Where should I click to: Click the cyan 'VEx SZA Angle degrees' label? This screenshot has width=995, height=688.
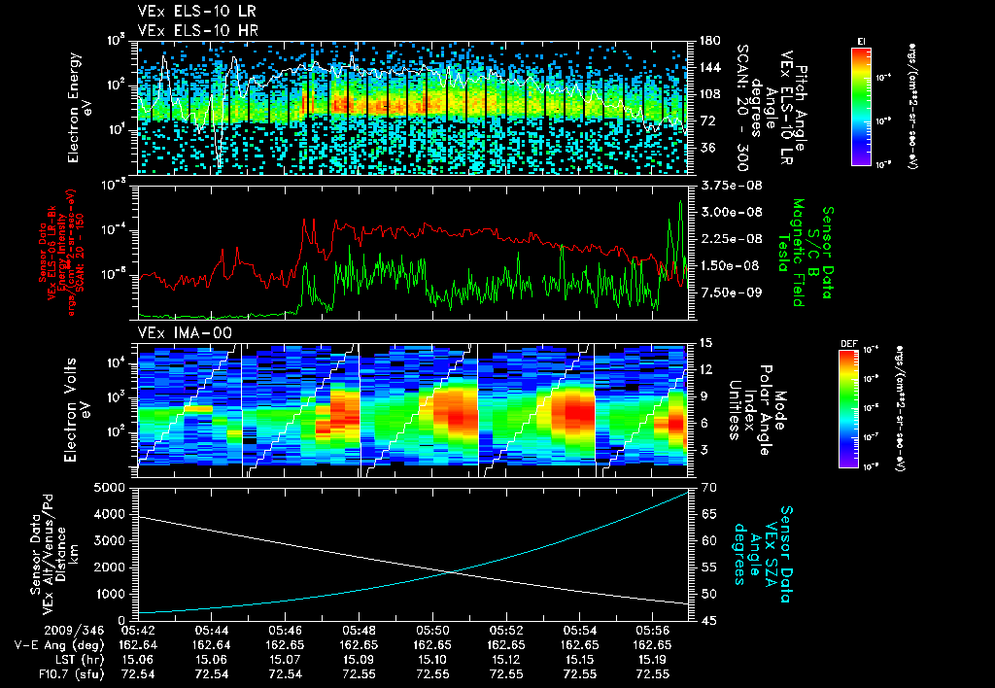[763, 554]
